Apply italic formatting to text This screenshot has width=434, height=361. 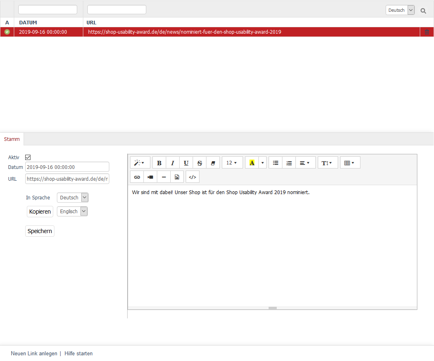(x=173, y=163)
